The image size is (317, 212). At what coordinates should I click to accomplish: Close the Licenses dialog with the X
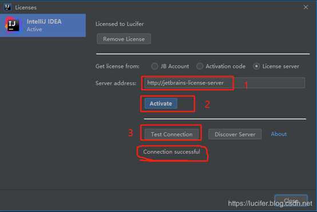tap(306, 7)
